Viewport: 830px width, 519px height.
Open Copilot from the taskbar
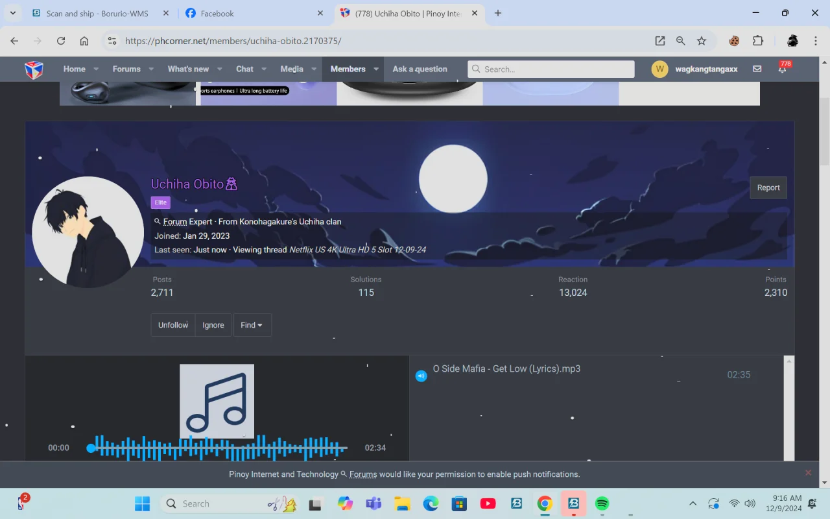click(x=345, y=503)
